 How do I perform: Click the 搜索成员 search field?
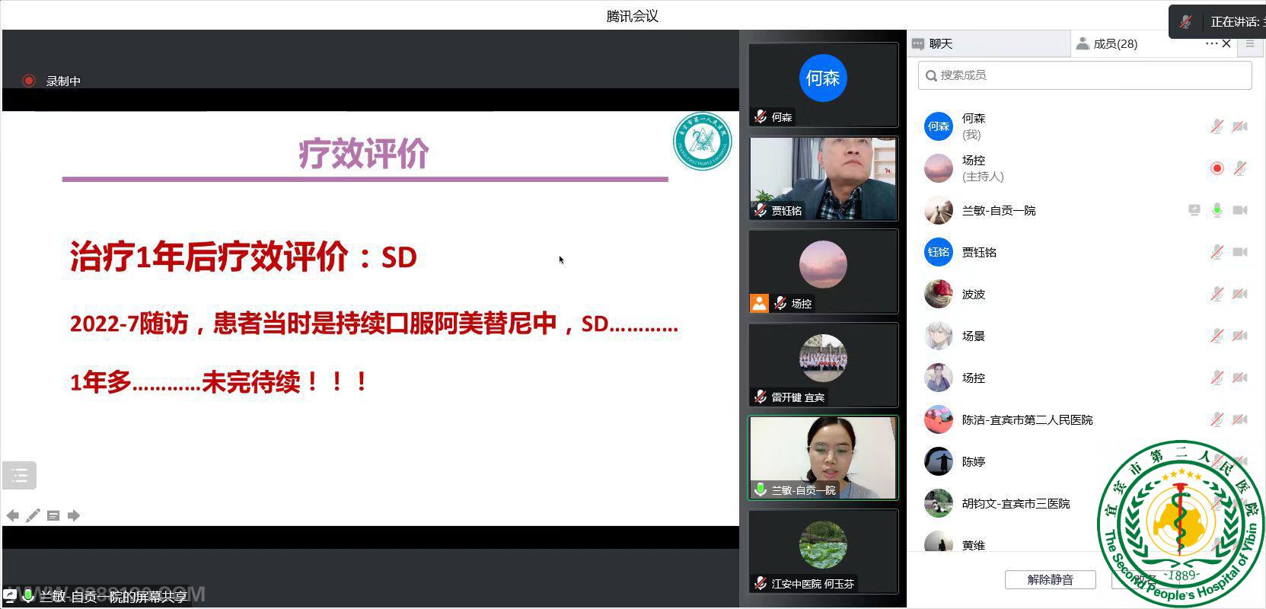1085,75
